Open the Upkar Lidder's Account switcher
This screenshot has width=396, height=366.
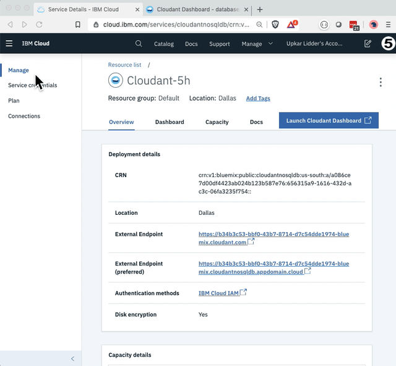314,44
